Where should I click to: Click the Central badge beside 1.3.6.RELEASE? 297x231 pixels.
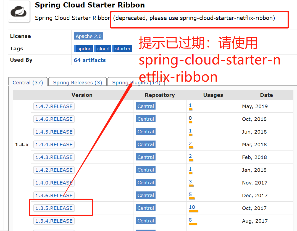[x=145, y=195]
